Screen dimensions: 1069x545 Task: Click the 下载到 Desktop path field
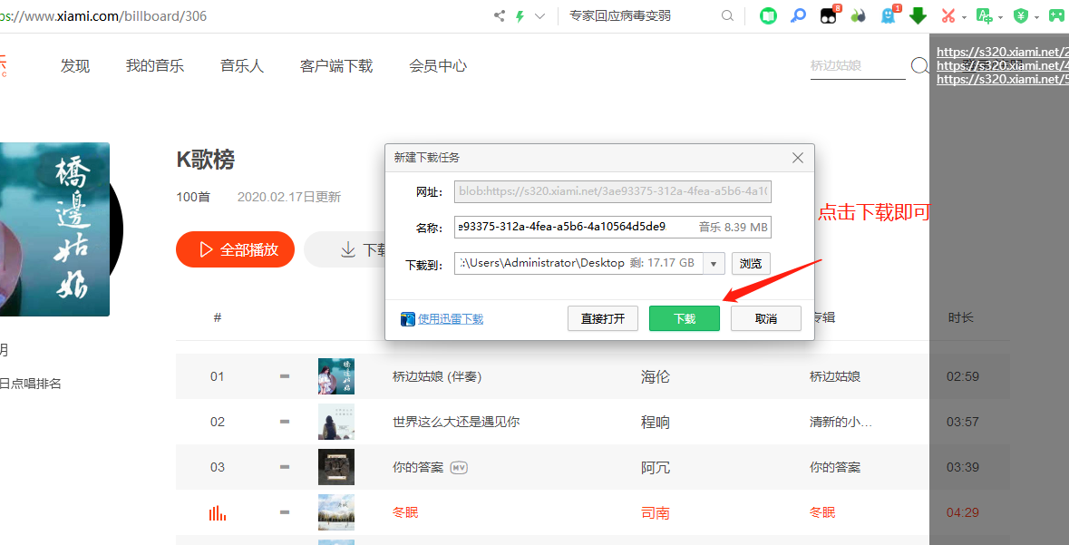tap(578, 263)
